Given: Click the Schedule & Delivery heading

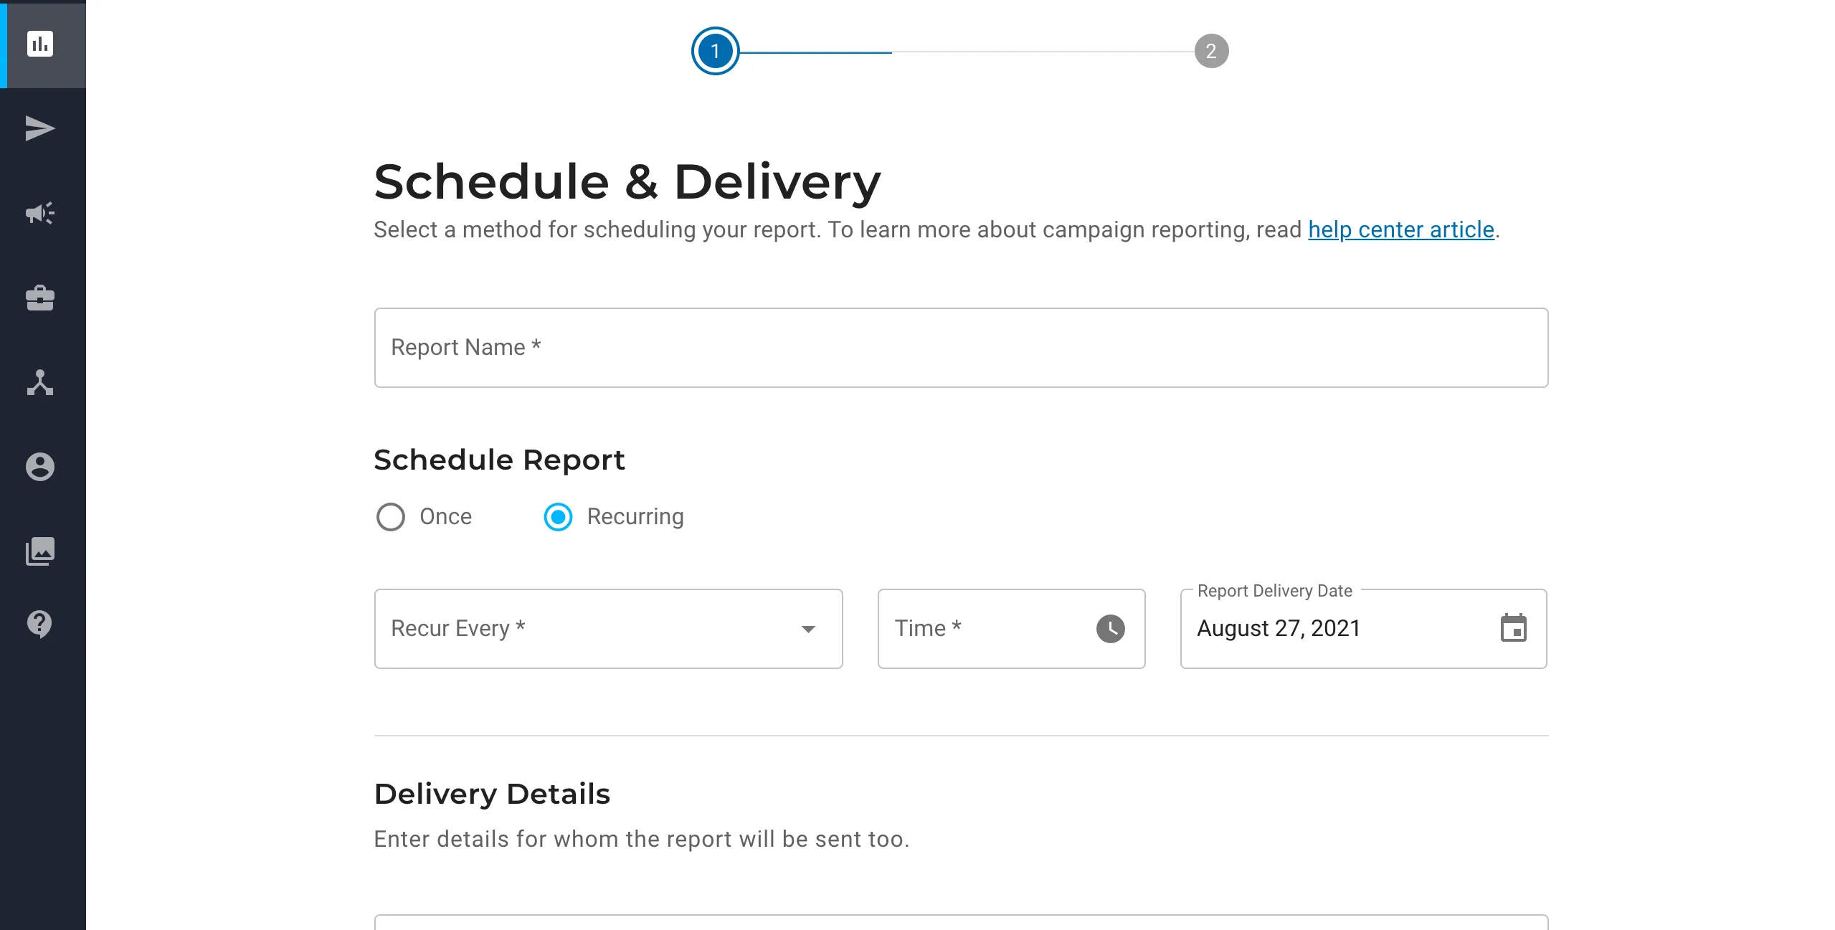Looking at the screenshot, I should point(627,181).
